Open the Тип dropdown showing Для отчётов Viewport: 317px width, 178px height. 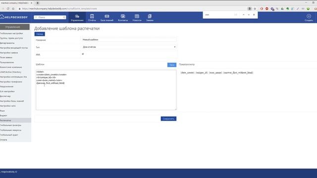129,47
